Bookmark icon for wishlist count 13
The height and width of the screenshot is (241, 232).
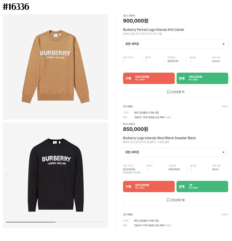tap(168, 200)
